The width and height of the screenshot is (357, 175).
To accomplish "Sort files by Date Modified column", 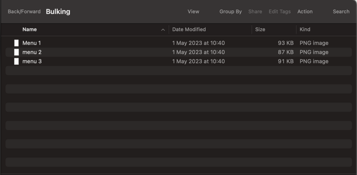I will pos(189,29).
